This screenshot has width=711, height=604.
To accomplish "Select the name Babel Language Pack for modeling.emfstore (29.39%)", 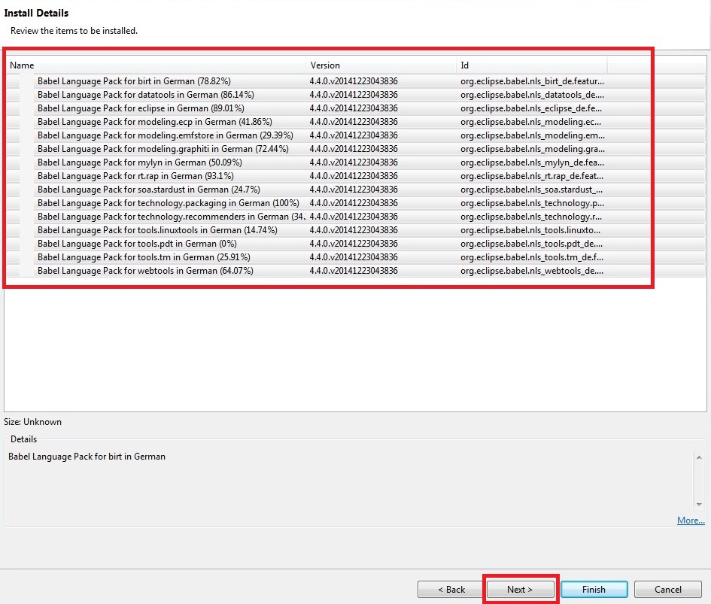I will click(x=165, y=135).
